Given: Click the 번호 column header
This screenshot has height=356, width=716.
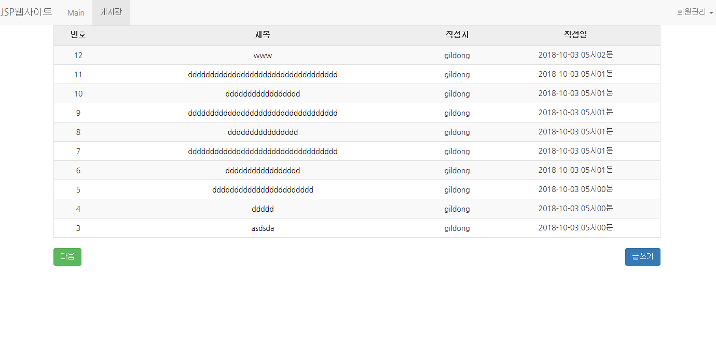Looking at the screenshot, I should [x=78, y=35].
